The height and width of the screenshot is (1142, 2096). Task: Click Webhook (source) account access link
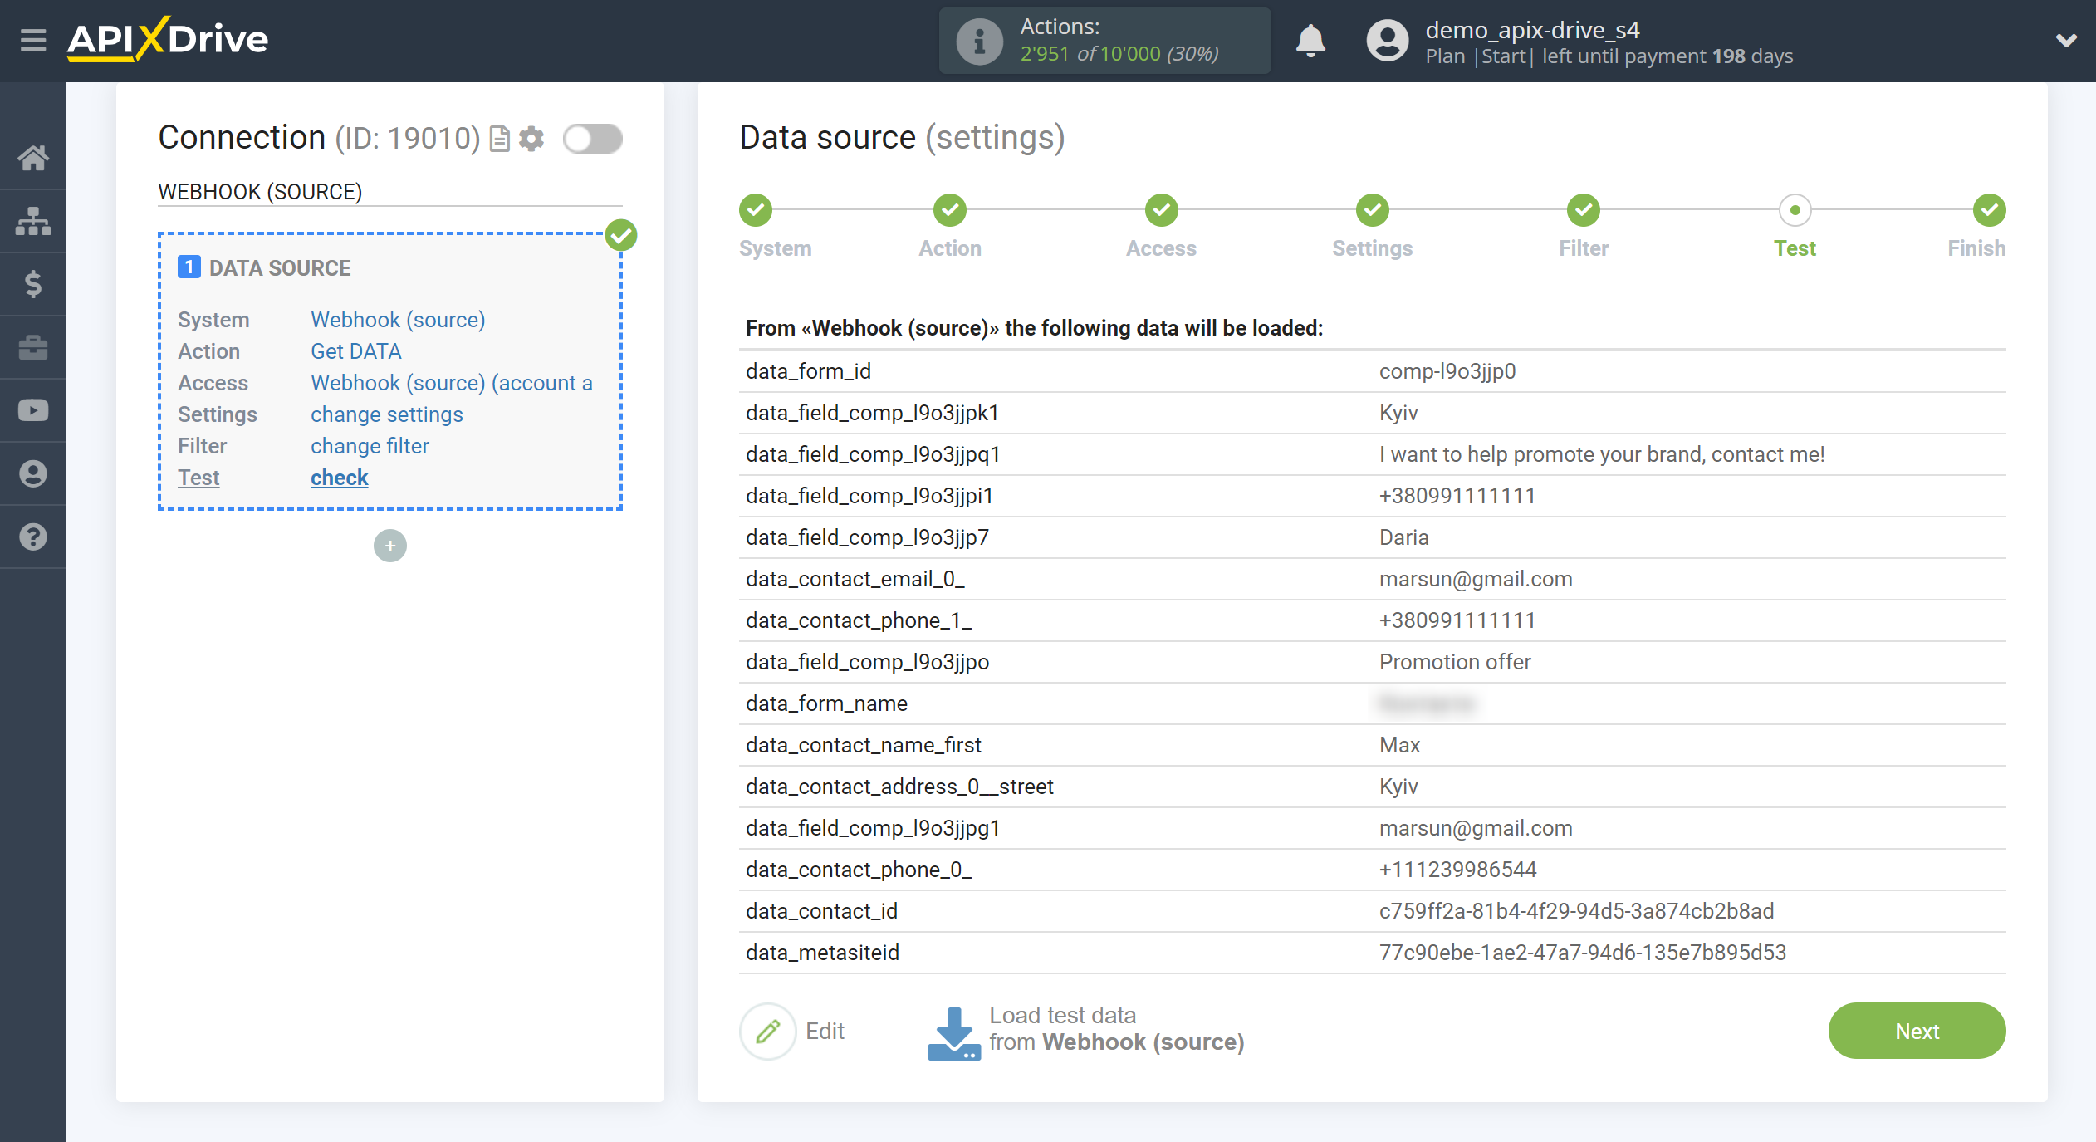pyautogui.click(x=452, y=383)
